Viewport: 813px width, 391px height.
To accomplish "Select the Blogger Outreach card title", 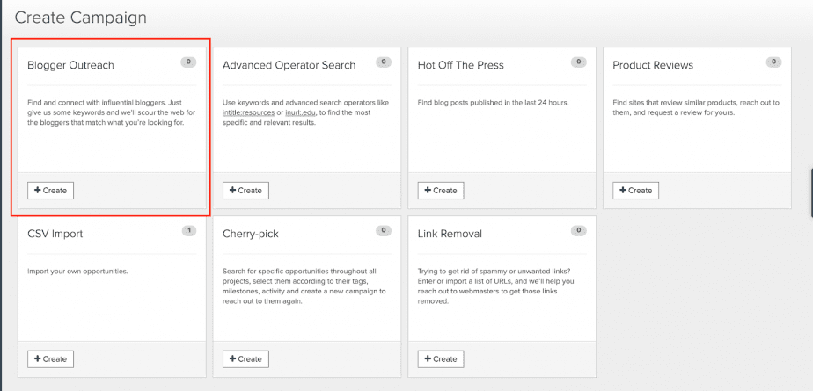I will pos(70,65).
